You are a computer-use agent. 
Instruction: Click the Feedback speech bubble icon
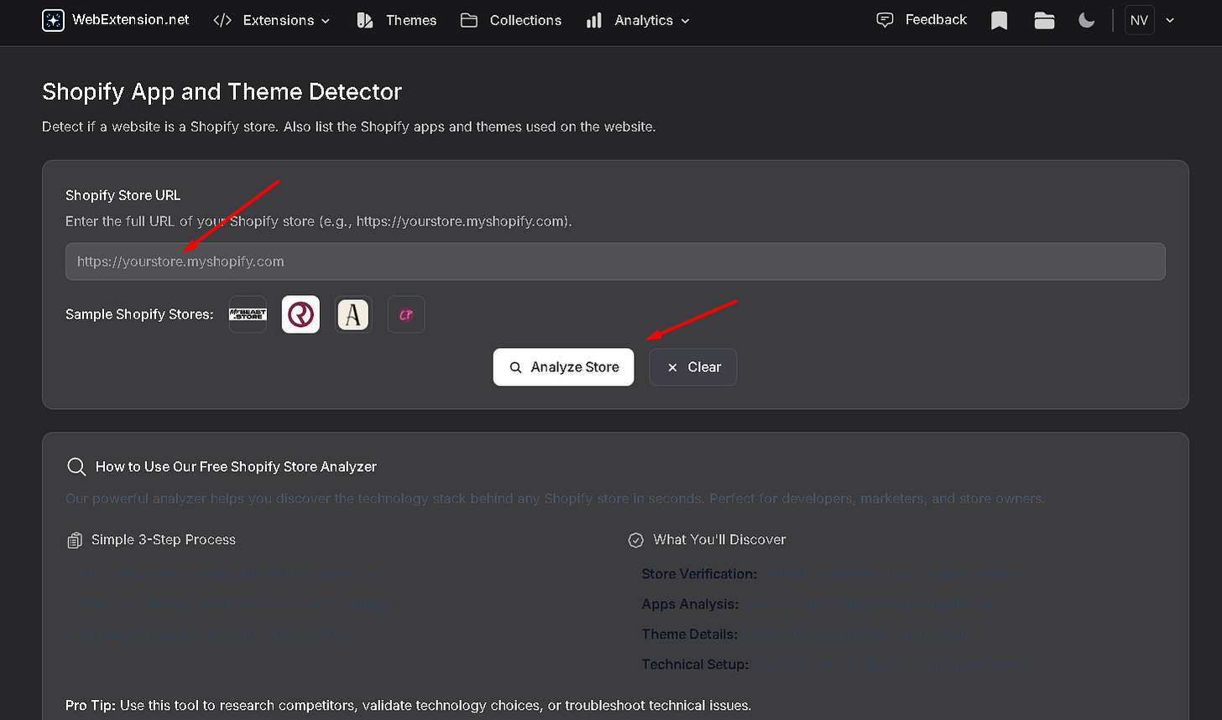(885, 20)
